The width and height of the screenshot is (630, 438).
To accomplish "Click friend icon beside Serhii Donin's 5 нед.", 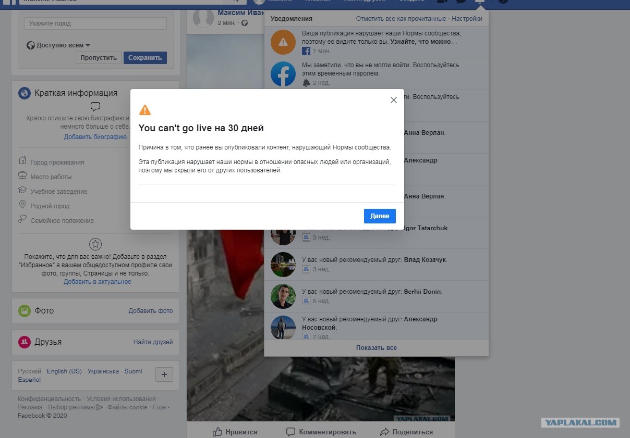I will point(306,301).
